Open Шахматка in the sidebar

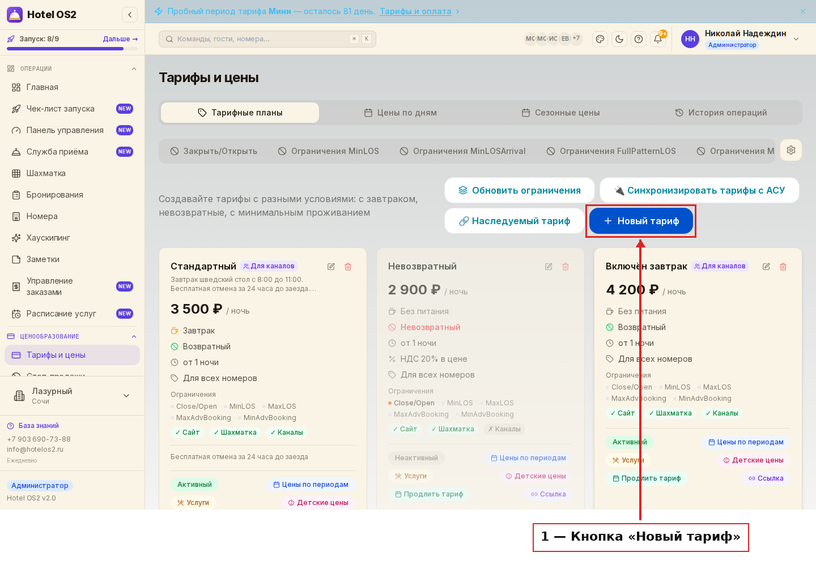pyautogui.click(x=73, y=173)
